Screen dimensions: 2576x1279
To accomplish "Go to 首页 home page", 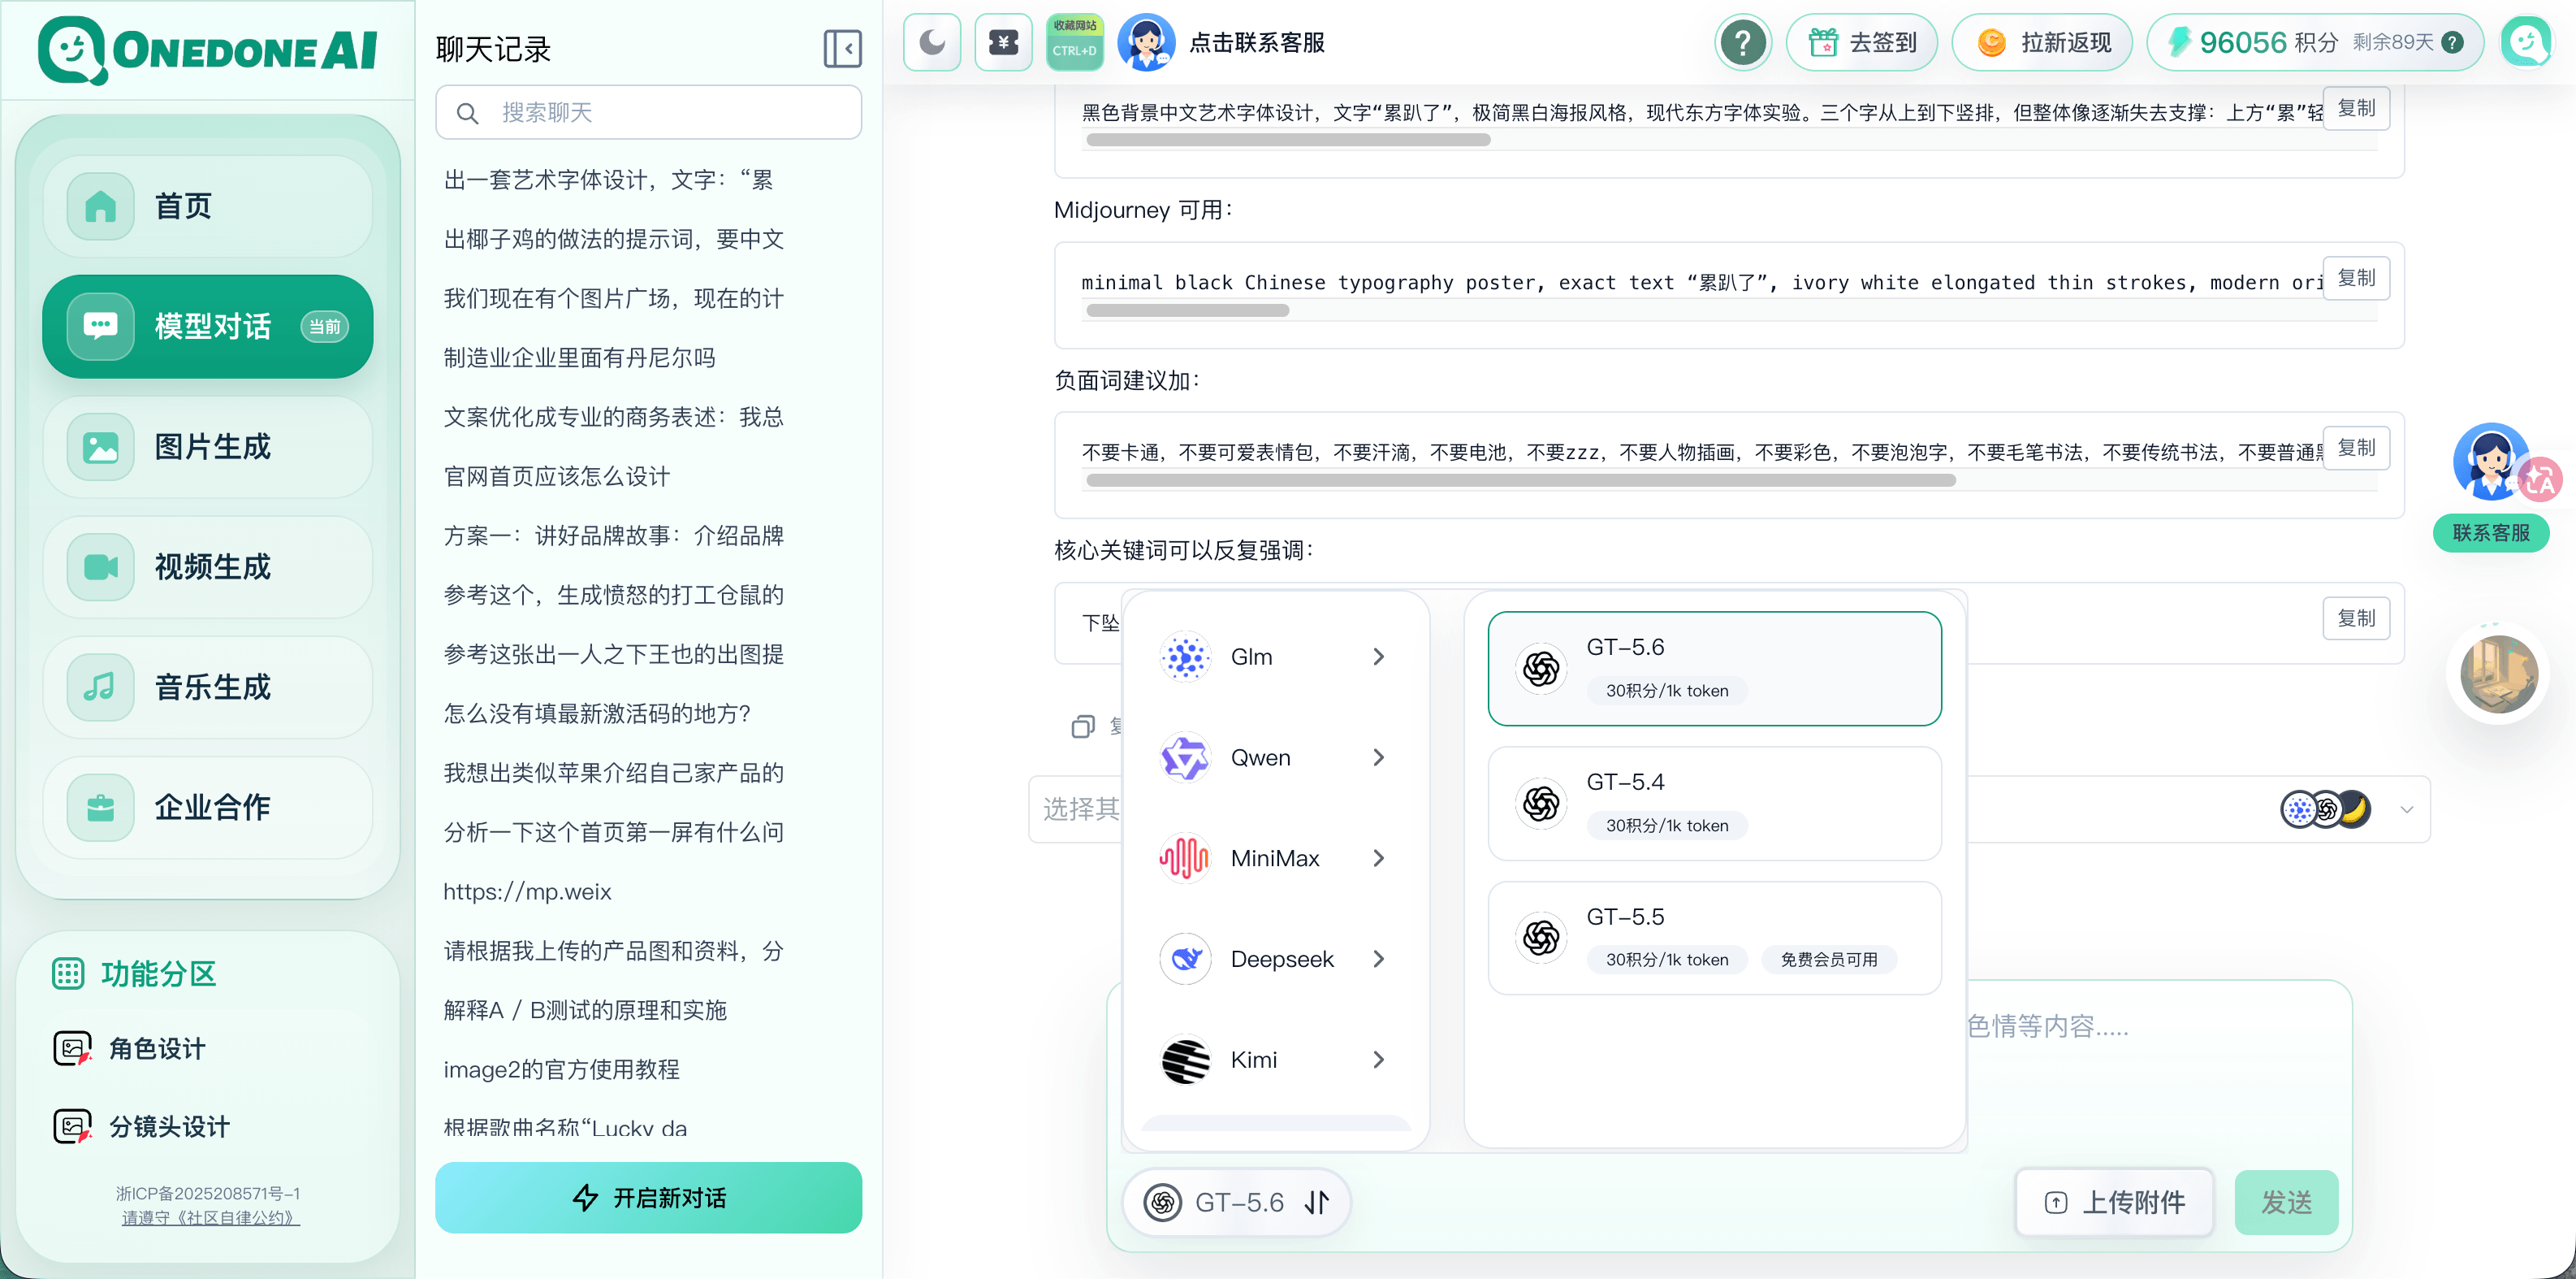I will [x=208, y=206].
